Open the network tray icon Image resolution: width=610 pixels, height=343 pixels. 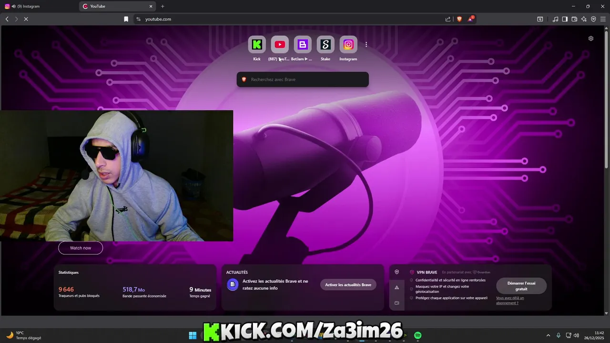(x=569, y=335)
